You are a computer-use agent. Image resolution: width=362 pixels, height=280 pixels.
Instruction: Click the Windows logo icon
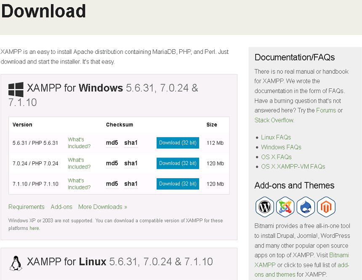pos(16,89)
